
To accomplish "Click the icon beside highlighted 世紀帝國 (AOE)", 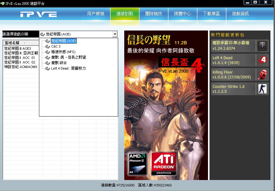I will coord(48,41).
